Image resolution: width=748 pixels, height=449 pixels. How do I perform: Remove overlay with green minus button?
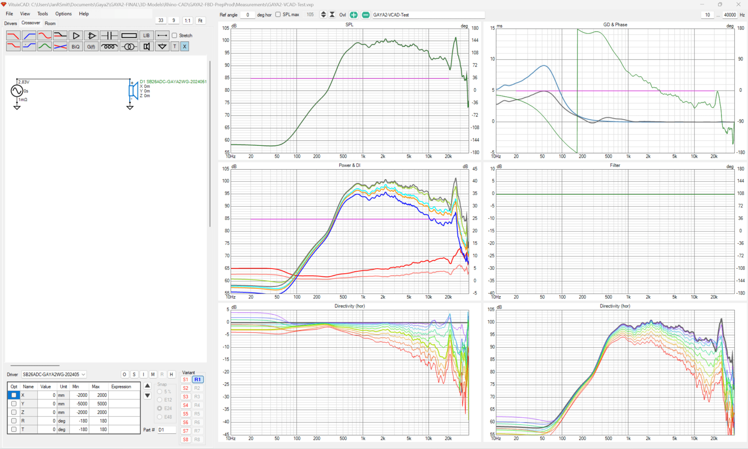tap(366, 15)
